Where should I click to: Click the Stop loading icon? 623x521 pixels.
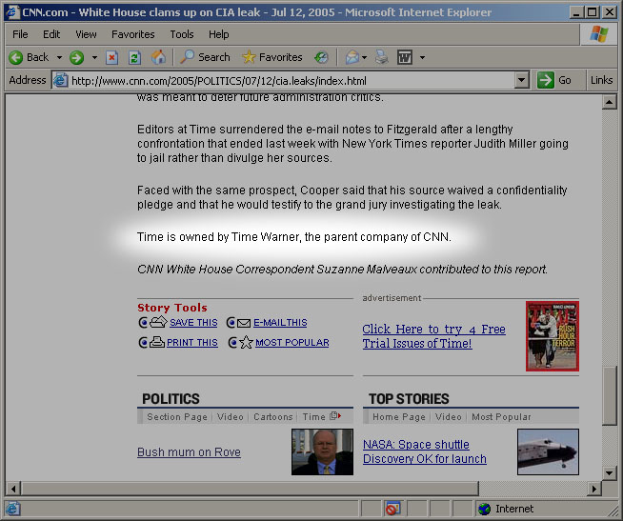[112, 57]
